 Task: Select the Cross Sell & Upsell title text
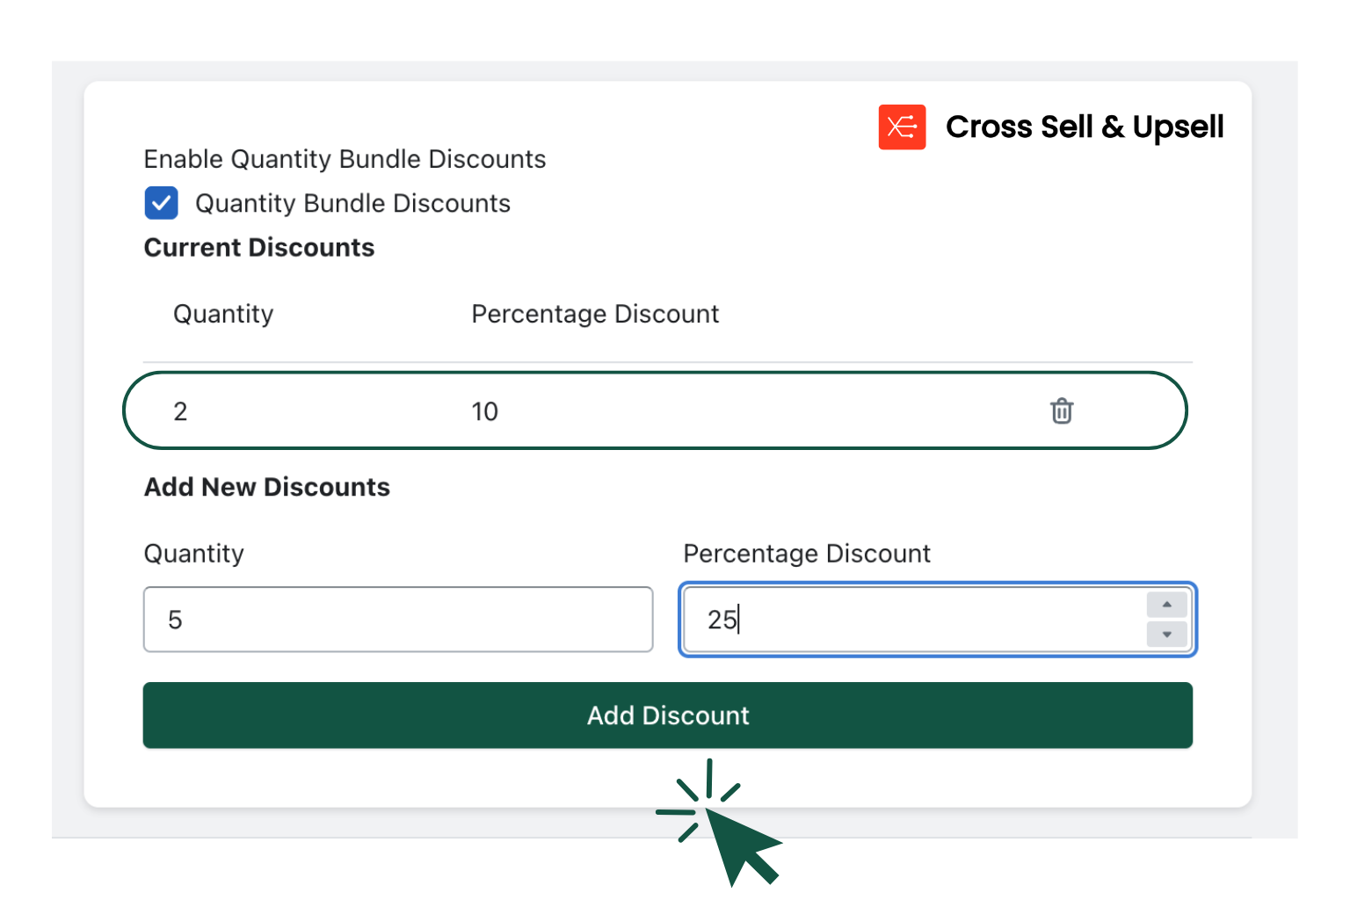click(x=1084, y=127)
